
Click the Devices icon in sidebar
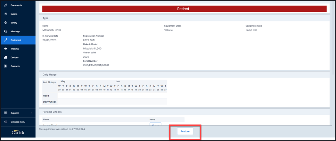[x=6, y=58]
